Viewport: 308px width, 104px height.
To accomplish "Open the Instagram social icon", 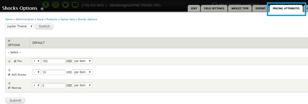I will coord(56,5).
